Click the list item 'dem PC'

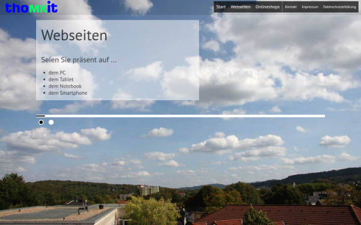coord(57,73)
